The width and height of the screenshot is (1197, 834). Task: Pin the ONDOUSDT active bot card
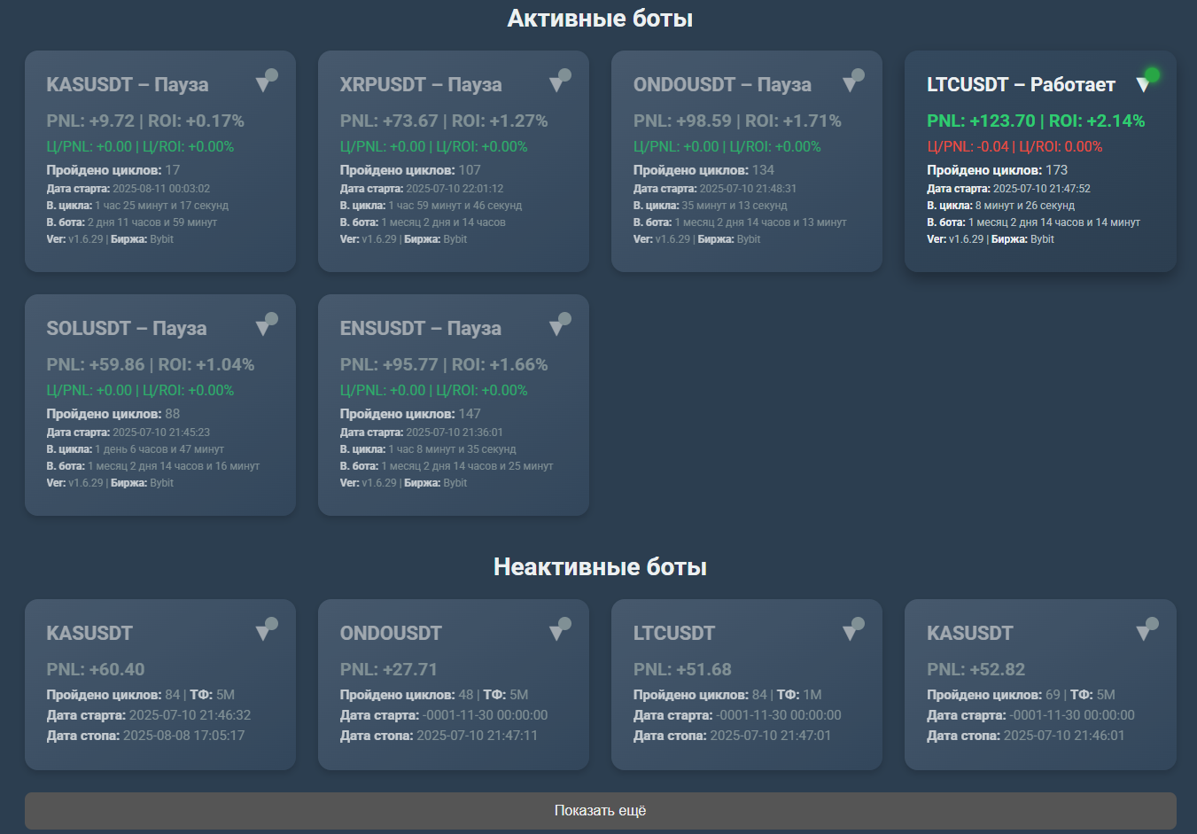tap(852, 80)
